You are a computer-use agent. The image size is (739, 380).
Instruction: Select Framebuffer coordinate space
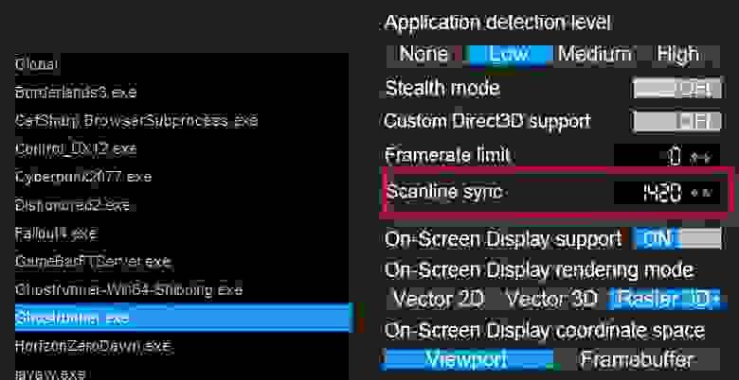point(638,360)
